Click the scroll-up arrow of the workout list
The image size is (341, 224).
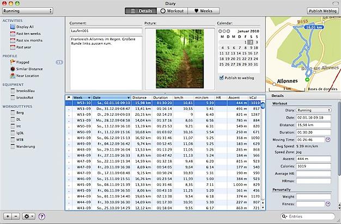point(263,202)
